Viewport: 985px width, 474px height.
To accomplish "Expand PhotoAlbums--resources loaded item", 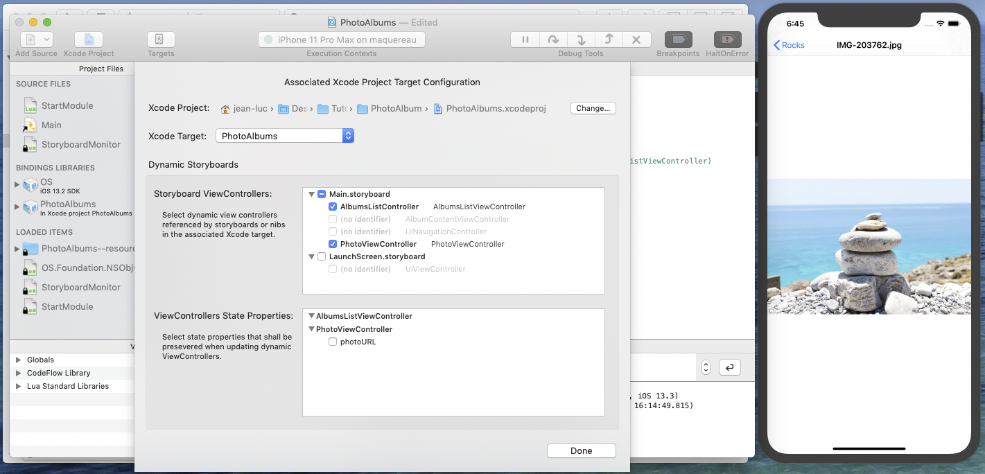I will [17, 248].
